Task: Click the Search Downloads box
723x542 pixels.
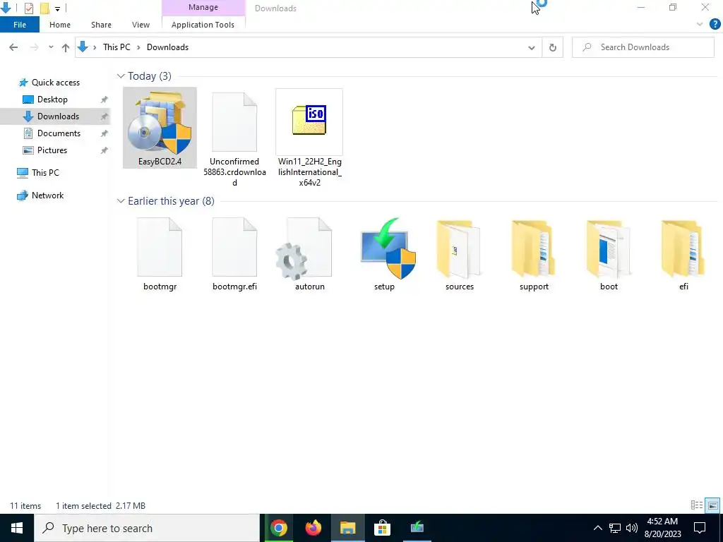Action: coord(643,47)
